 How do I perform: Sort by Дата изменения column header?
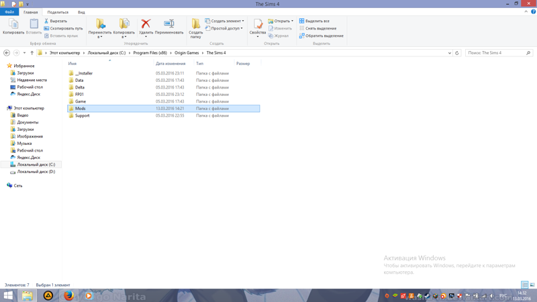pos(170,64)
